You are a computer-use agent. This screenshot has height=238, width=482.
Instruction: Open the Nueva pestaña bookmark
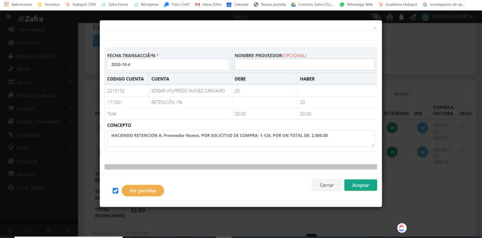pyautogui.click(x=270, y=5)
